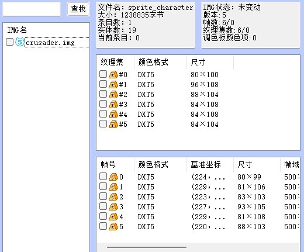Viewport: 304px width, 252px height.
Task: Enable the checkbox for frame 3
Action: [x=103, y=206]
